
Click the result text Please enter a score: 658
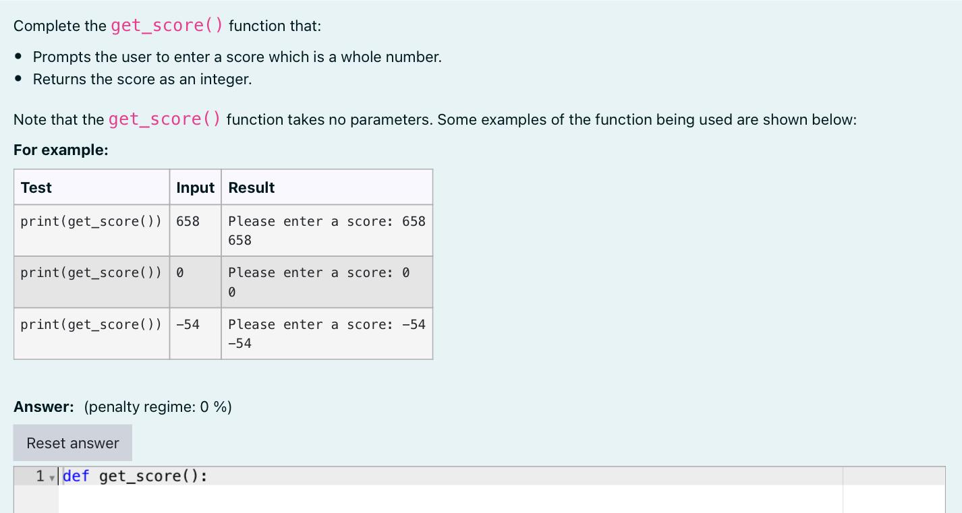coord(327,221)
